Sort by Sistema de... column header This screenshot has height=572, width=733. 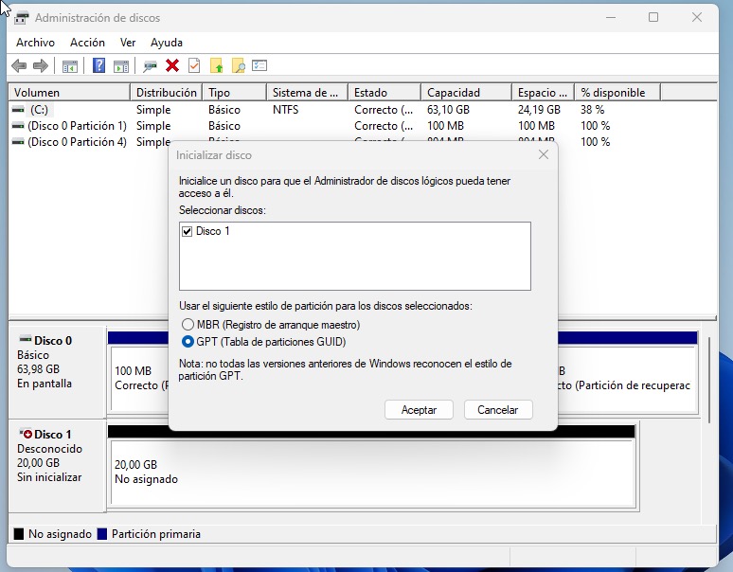[308, 93]
